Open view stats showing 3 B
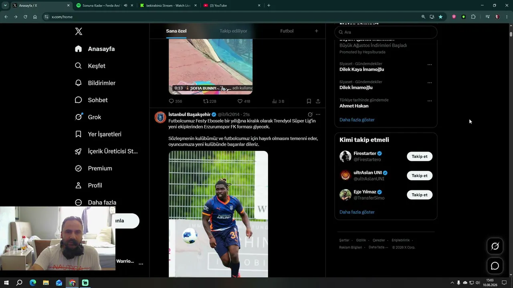 coord(278,101)
